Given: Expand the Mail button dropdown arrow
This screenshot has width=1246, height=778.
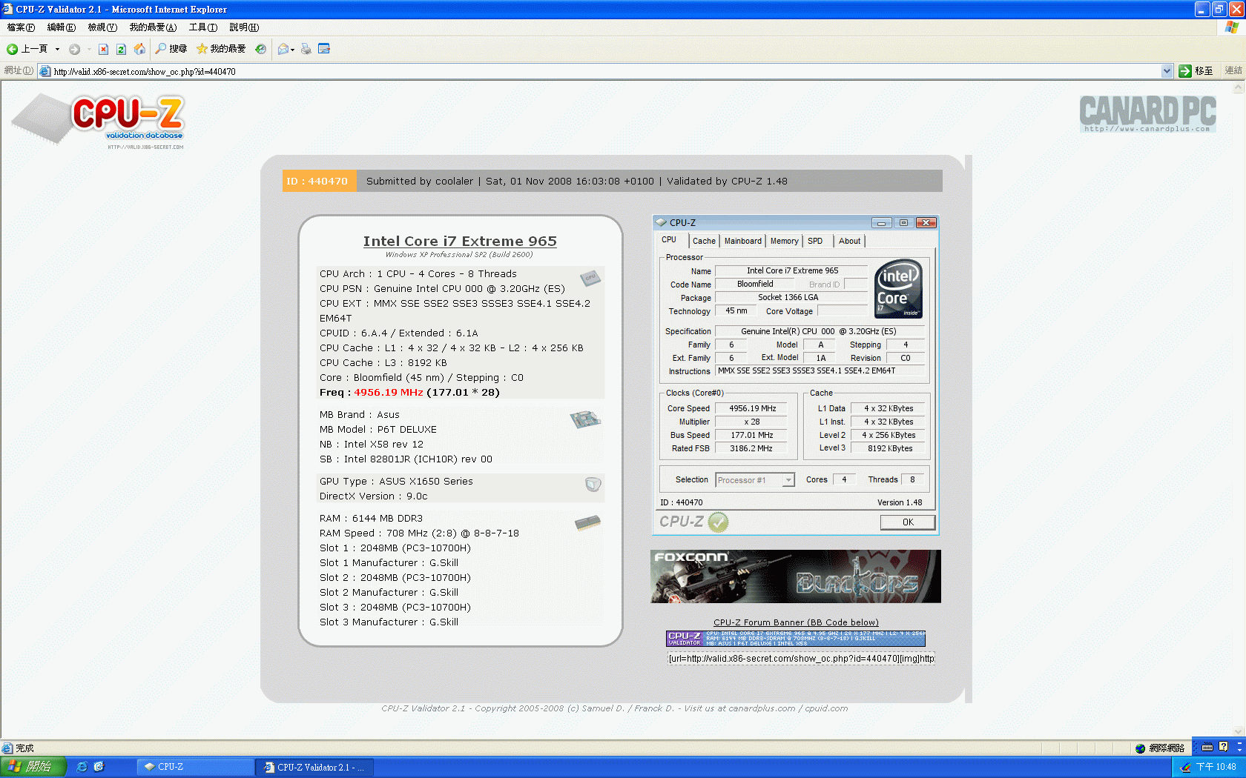Looking at the screenshot, I should 292,50.
